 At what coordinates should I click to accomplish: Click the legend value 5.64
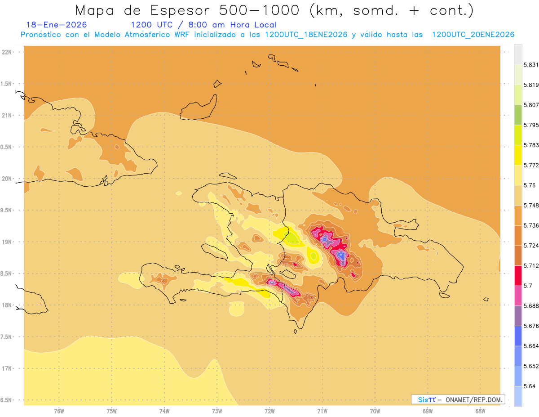[x=530, y=386]
